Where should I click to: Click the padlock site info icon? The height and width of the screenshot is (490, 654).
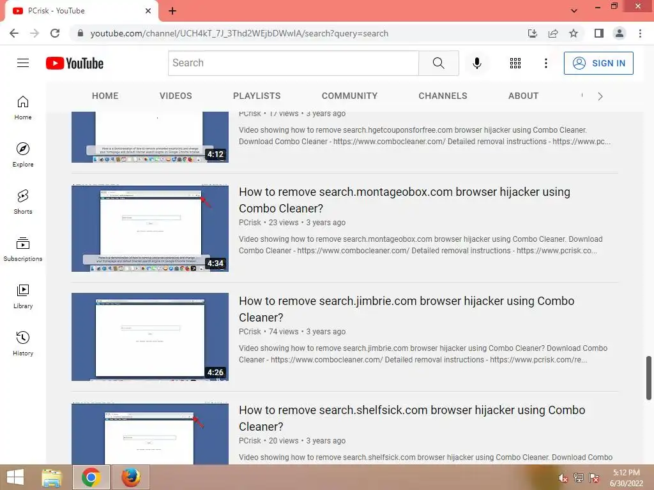[x=80, y=33]
